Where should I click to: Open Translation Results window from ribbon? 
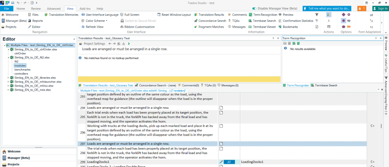point(209,15)
